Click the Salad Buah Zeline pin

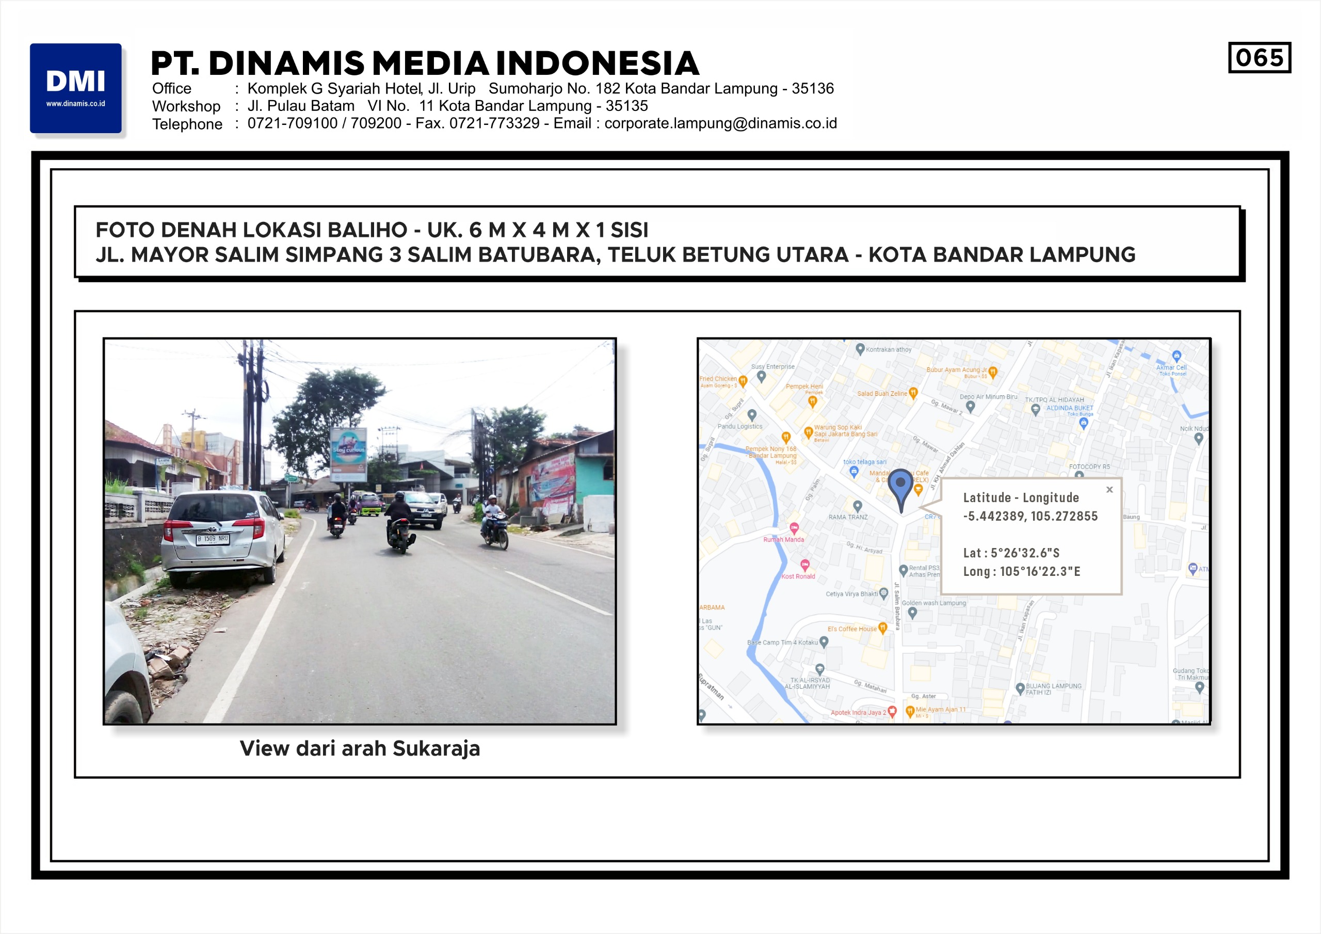(913, 394)
